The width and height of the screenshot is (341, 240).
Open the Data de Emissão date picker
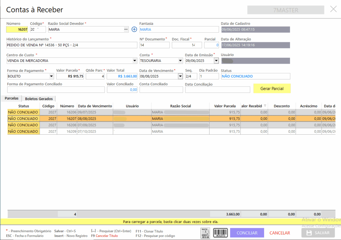click(x=216, y=61)
